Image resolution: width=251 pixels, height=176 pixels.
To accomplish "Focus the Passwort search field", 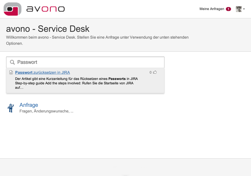I will point(85,62).
